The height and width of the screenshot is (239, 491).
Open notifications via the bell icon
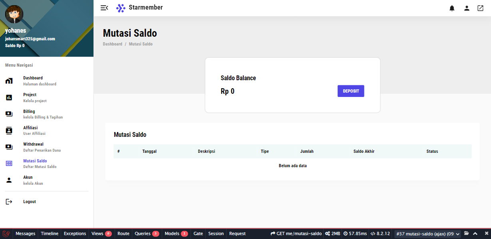pyautogui.click(x=452, y=8)
